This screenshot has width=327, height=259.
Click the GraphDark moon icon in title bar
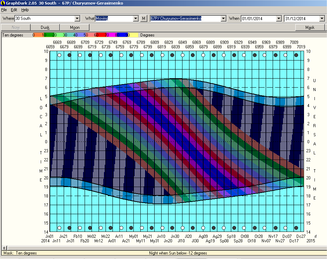[3, 3]
